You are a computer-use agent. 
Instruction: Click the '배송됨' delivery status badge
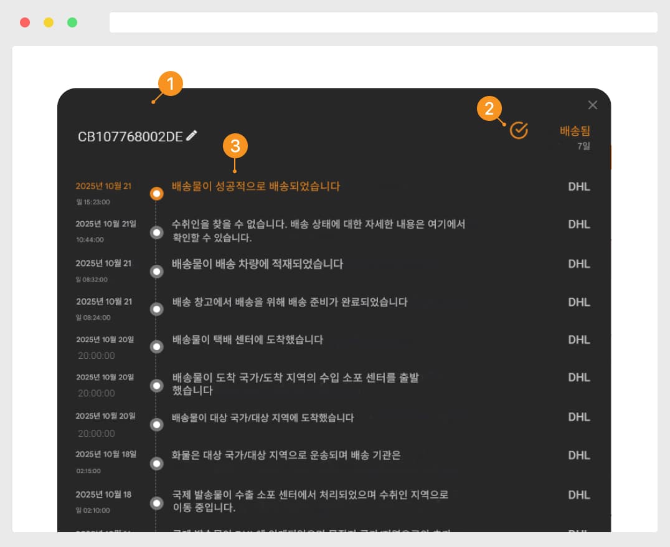click(x=576, y=130)
